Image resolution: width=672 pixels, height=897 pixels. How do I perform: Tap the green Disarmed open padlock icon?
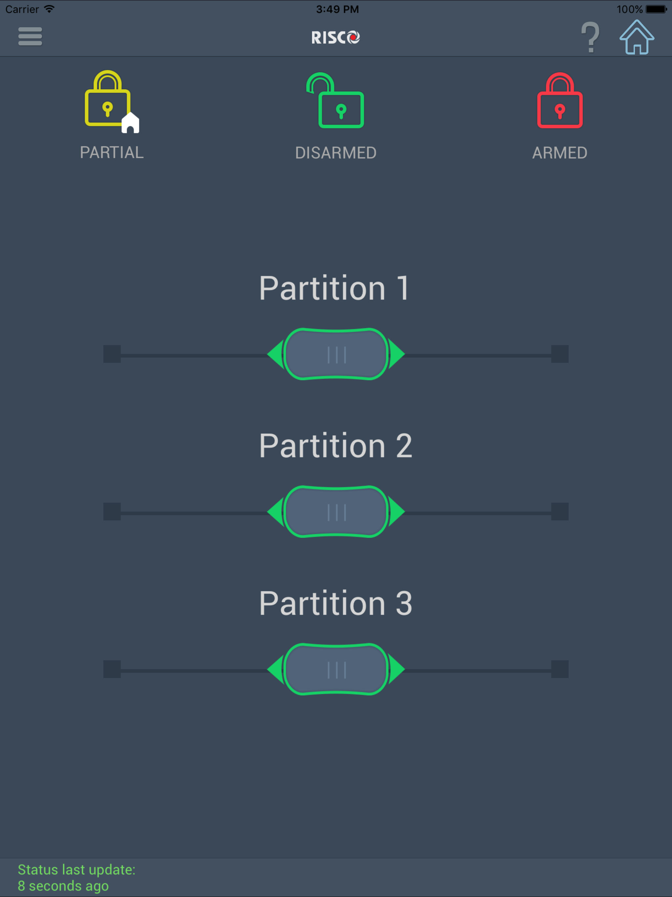click(336, 101)
